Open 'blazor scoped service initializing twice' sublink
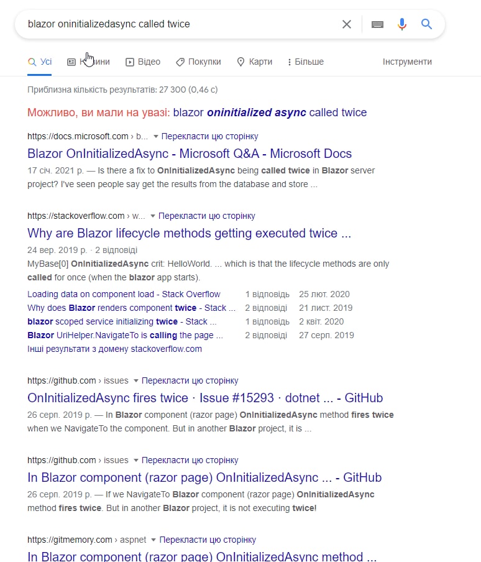Viewport: 481px width, 562px height. click(x=122, y=321)
